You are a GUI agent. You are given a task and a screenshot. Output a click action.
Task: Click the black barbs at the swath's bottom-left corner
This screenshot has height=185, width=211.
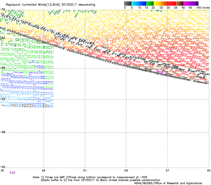tap(4, 106)
